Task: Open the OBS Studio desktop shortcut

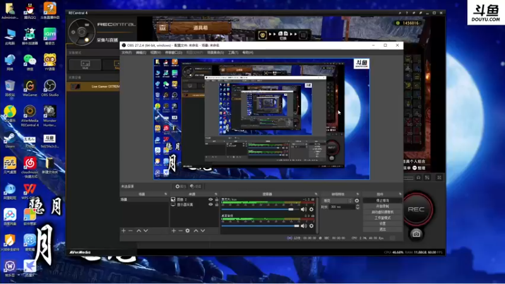Action: click(50, 88)
